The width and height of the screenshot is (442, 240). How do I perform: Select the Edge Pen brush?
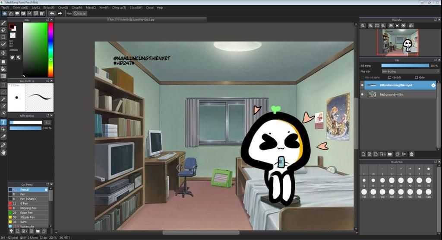pyautogui.click(x=28, y=213)
